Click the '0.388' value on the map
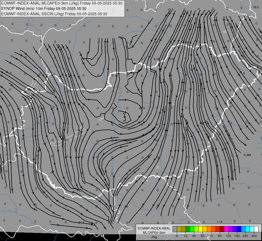The height and width of the screenshot is (241, 262). (247, 155)
